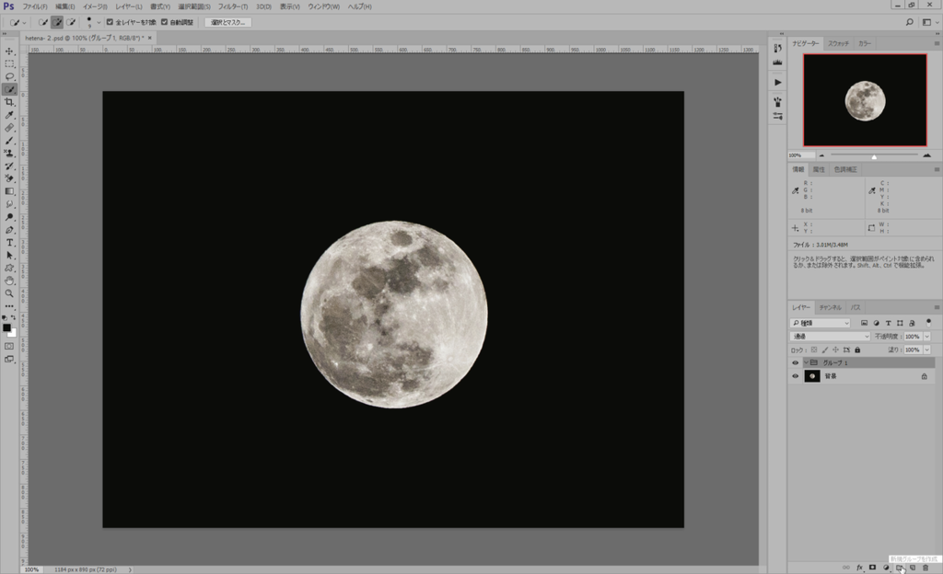Switch to the チャンネル tab
The image size is (943, 574).
click(830, 307)
